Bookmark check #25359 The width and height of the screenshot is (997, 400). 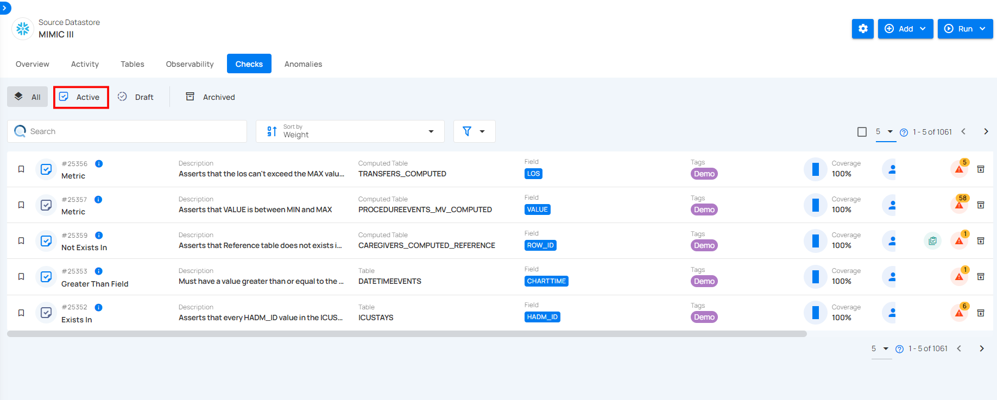coord(21,241)
